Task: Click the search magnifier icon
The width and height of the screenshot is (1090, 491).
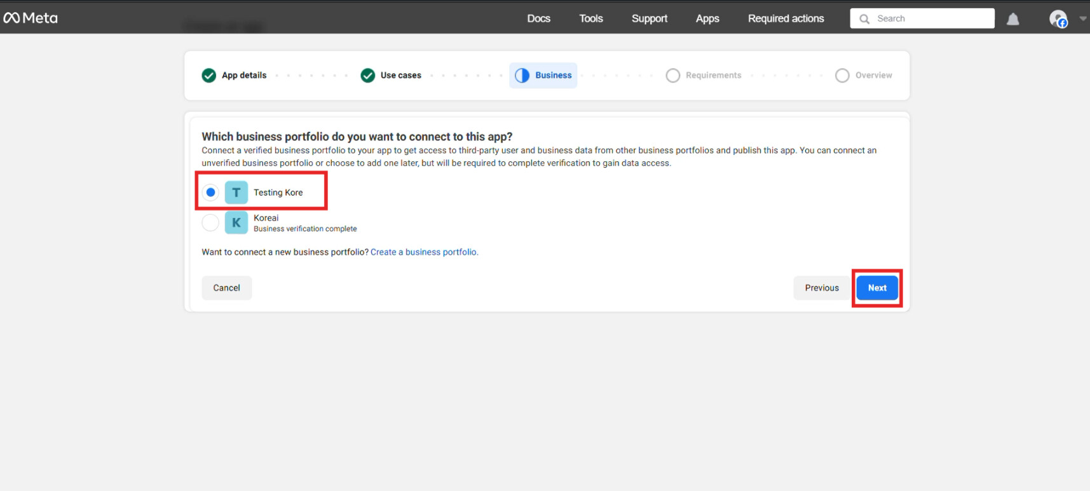Action: click(x=864, y=19)
